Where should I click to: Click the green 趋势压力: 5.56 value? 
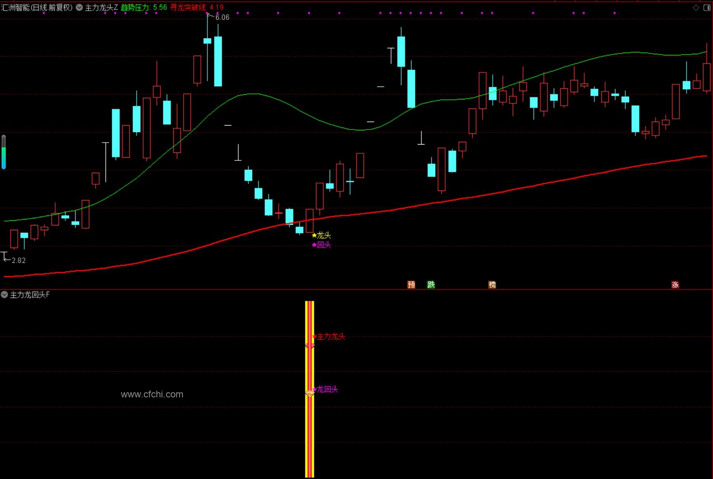tap(144, 7)
